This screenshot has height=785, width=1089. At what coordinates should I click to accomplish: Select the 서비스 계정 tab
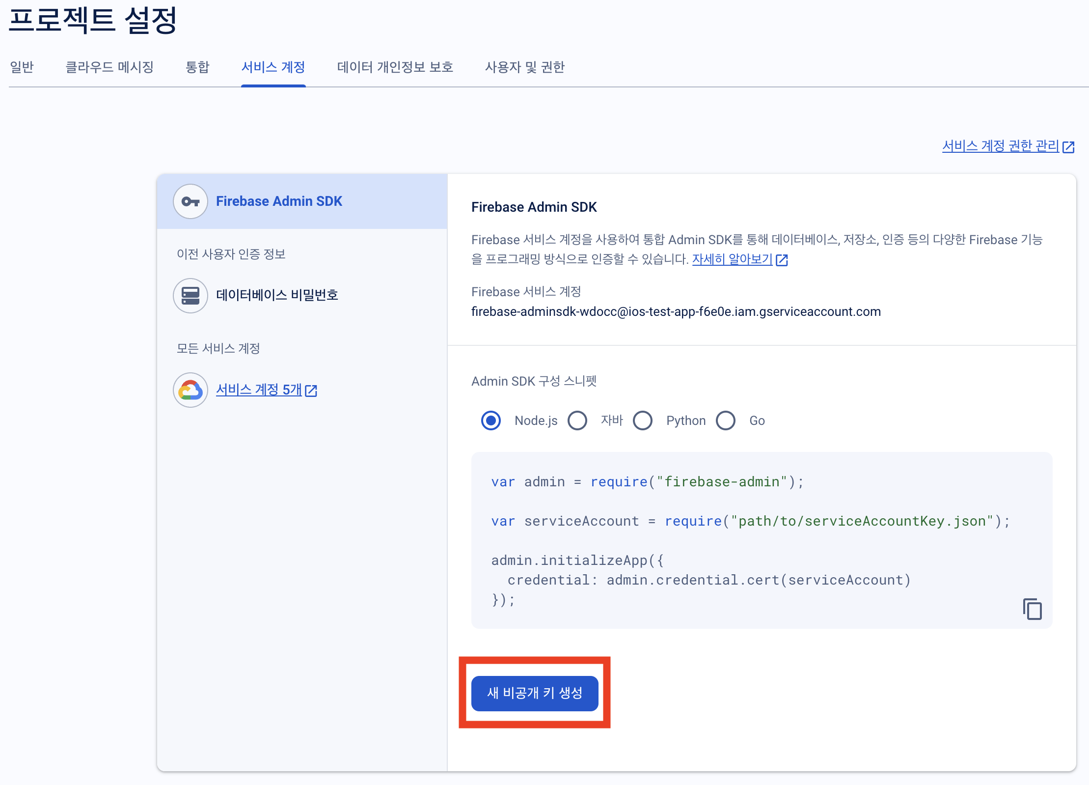pos(273,67)
